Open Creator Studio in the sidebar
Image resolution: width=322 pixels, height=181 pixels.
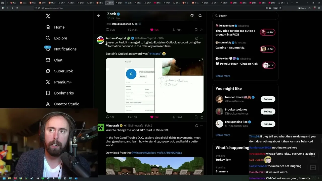[x=62, y=104]
